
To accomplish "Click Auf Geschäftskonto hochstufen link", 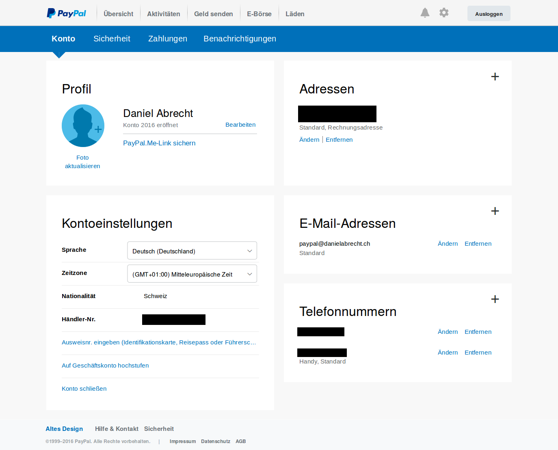I will pyautogui.click(x=105, y=366).
